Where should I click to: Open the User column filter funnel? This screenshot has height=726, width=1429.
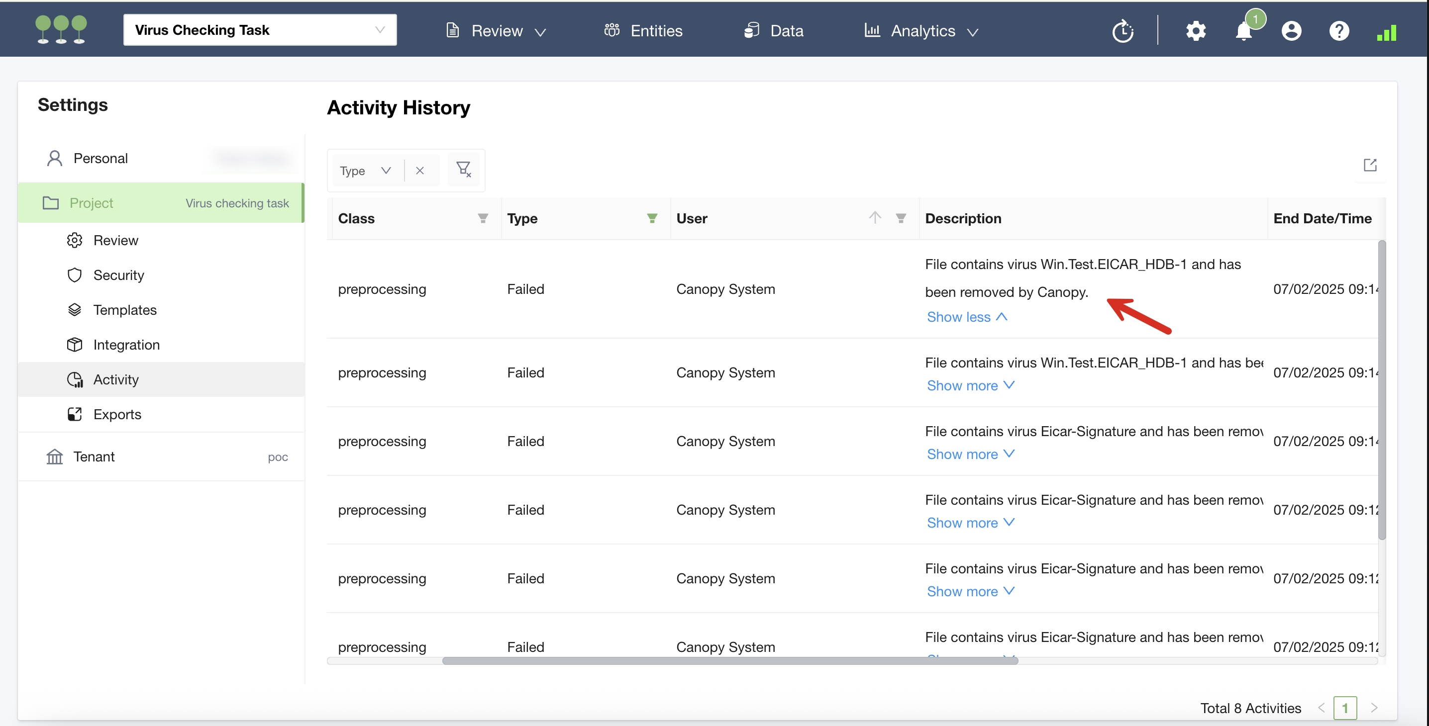(x=901, y=218)
